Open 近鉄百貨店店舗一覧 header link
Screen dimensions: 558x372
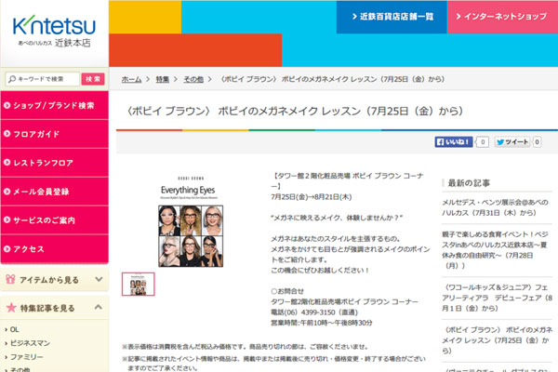pyautogui.click(x=392, y=17)
